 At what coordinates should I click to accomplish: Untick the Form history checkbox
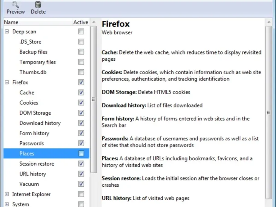pyautogui.click(x=81, y=133)
